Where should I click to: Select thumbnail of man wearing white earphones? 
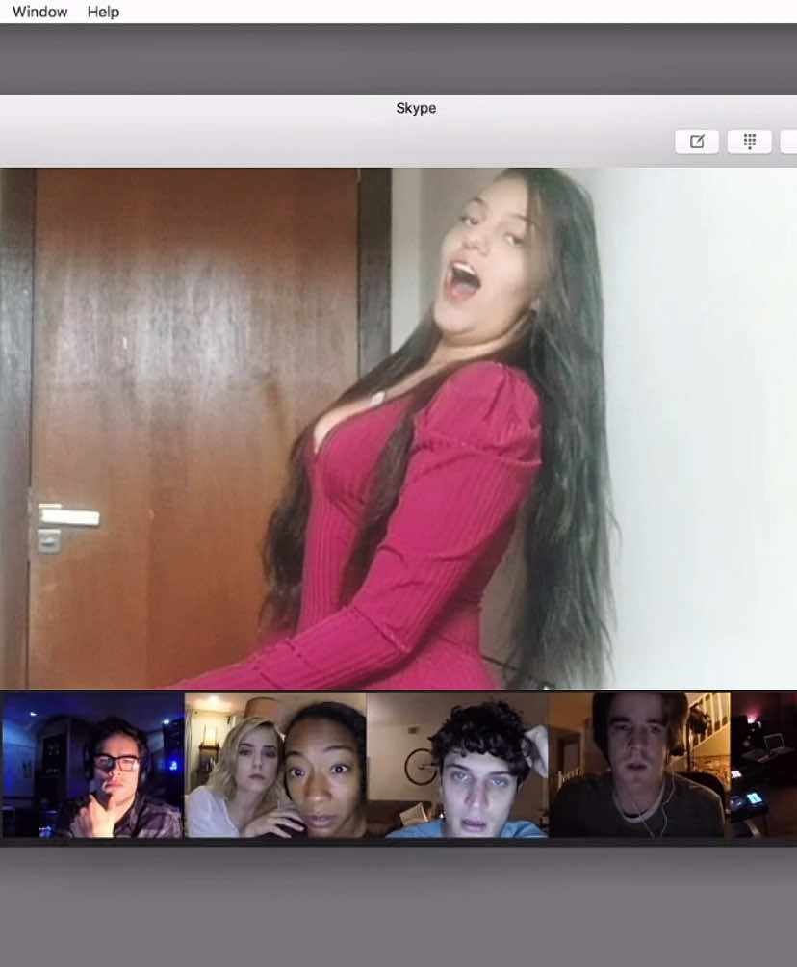click(639, 764)
